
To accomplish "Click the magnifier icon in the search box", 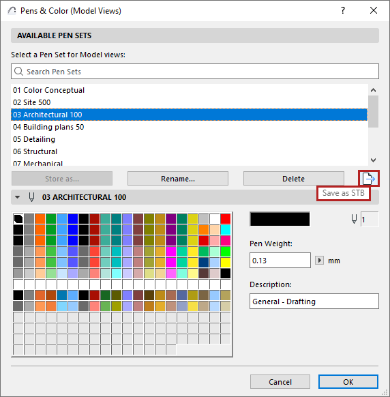I will pos(18,72).
